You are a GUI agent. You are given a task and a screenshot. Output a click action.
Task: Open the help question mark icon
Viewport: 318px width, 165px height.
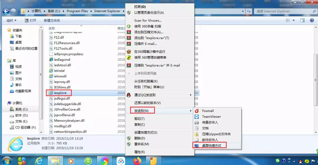coord(312,20)
